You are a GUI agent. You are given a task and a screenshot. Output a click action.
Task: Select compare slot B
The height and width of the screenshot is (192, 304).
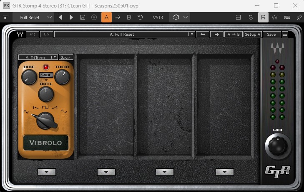129,17
